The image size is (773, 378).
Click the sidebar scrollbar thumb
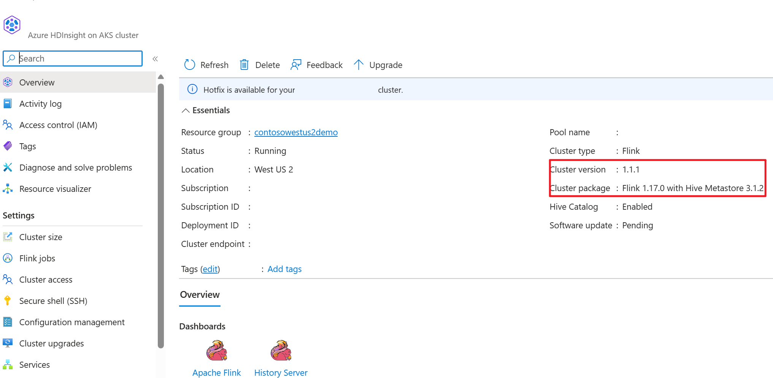(161, 215)
